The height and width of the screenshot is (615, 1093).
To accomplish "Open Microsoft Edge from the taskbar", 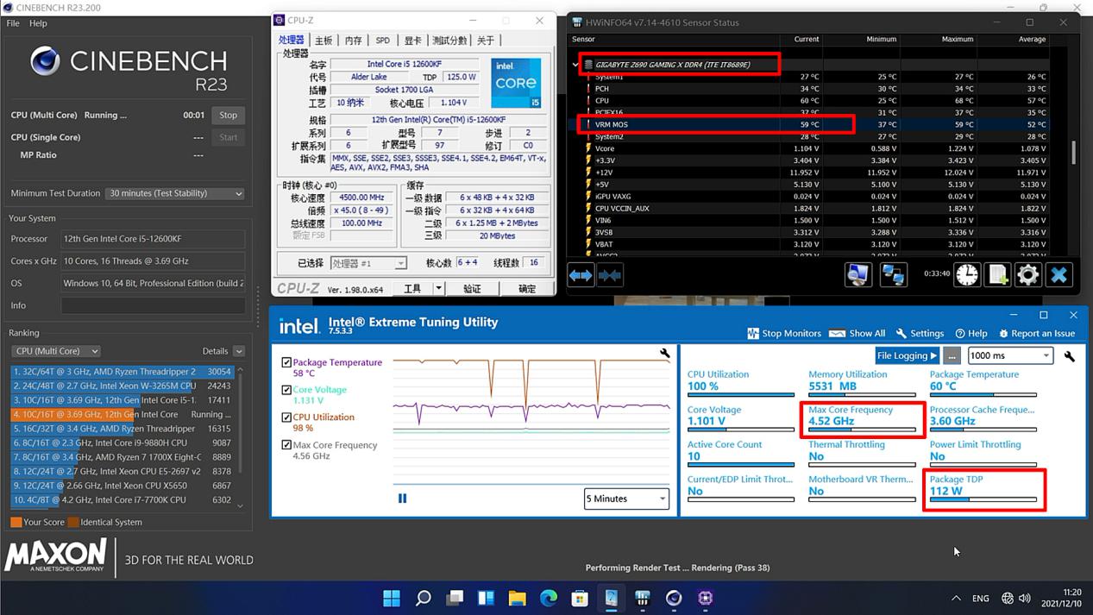I will 549,598.
